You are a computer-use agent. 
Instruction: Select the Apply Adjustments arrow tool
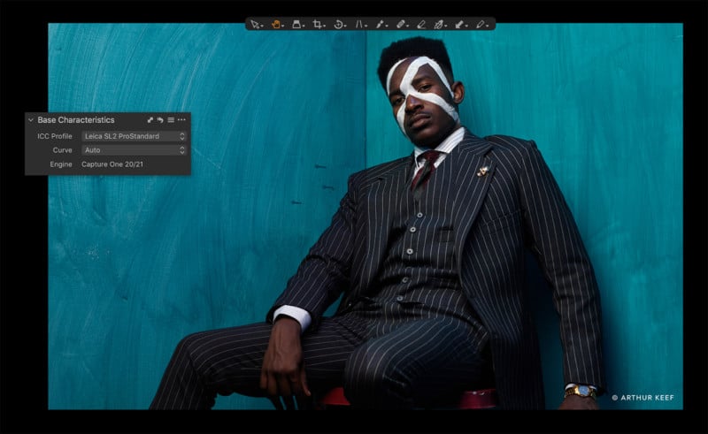point(460,24)
